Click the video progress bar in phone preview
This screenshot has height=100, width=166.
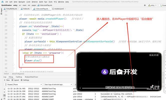(115, 88)
